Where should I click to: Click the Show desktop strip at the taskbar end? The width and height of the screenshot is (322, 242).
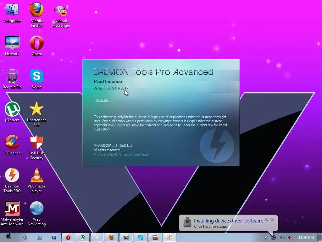tap(320, 238)
